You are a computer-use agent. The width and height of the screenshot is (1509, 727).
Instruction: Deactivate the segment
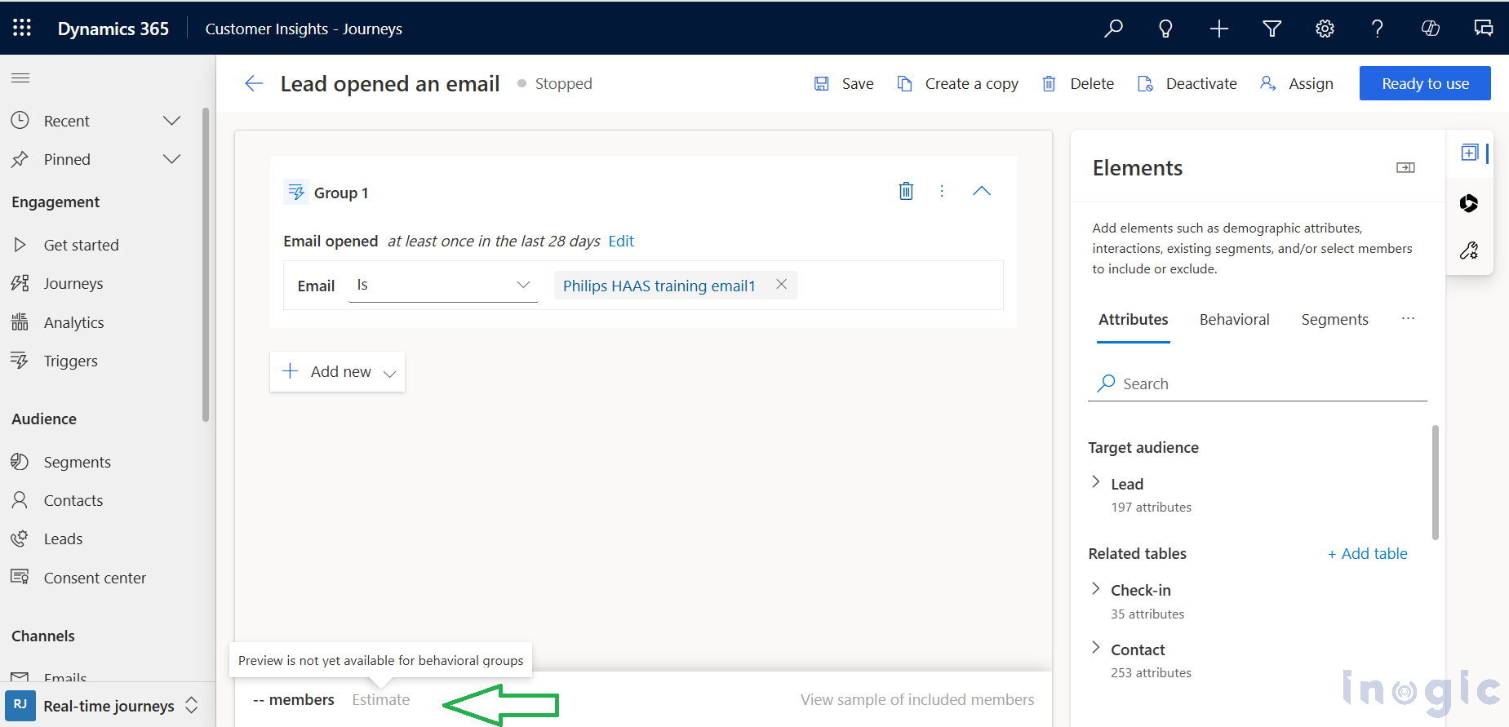pyautogui.click(x=1187, y=83)
